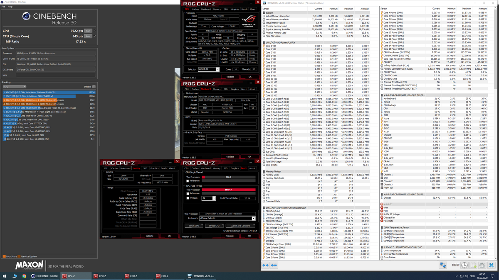Viewport: 499px width, 280px height.
Task: Enable Reference under CPU Single Thread
Action: (188, 181)
